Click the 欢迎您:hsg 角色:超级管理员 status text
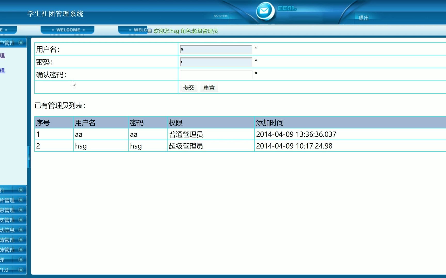446x278 pixels. click(x=186, y=31)
